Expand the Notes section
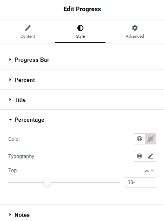The width and height of the screenshot is (164, 221). pyautogui.click(x=22, y=215)
